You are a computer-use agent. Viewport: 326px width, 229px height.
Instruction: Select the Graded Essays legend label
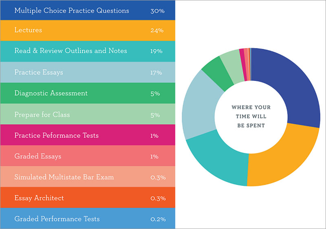[x=38, y=156]
